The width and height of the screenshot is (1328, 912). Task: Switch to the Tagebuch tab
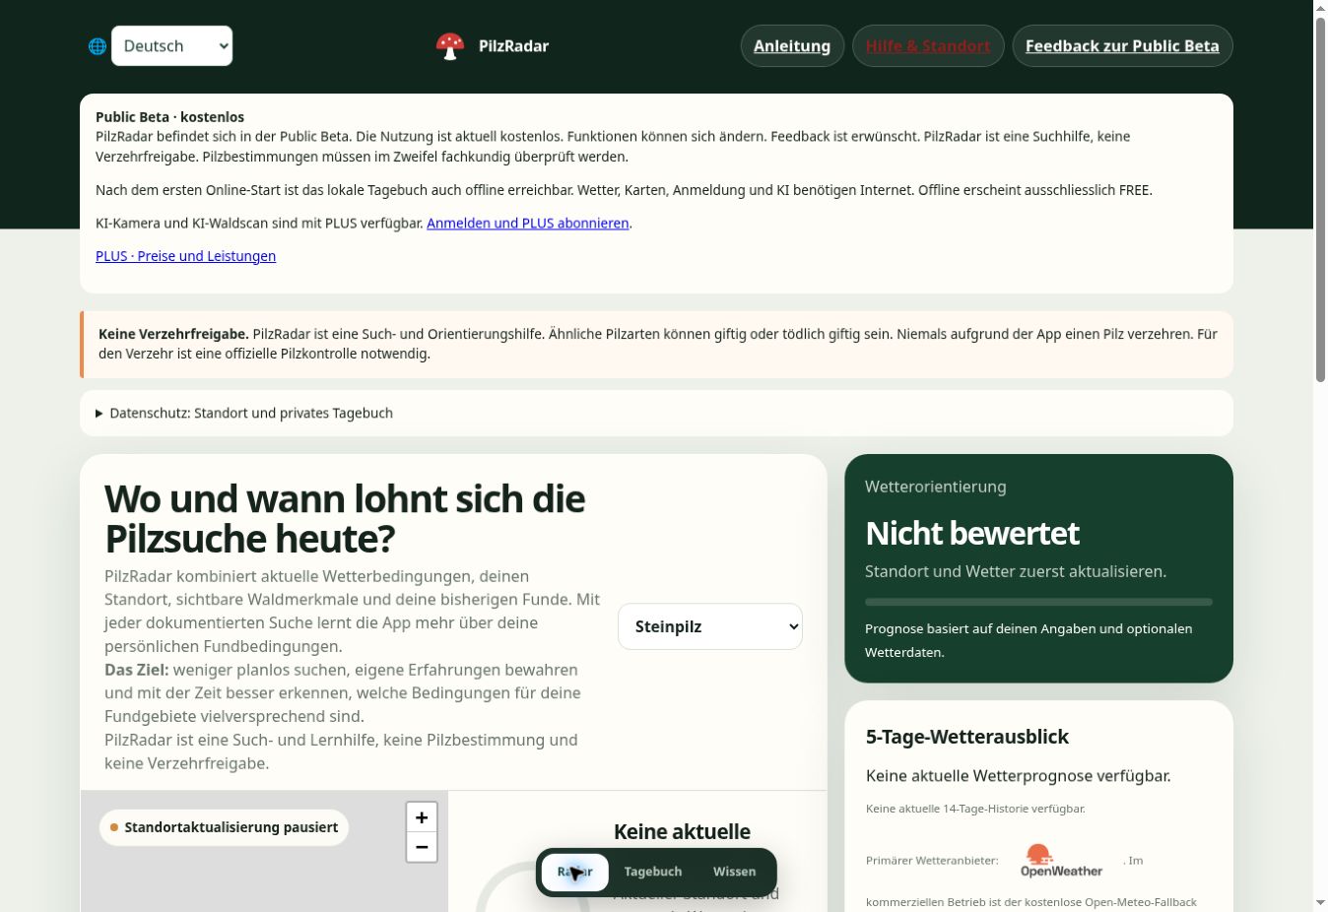653,872
